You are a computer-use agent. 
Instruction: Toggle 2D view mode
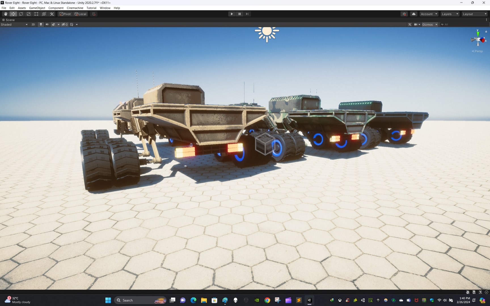click(33, 25)
